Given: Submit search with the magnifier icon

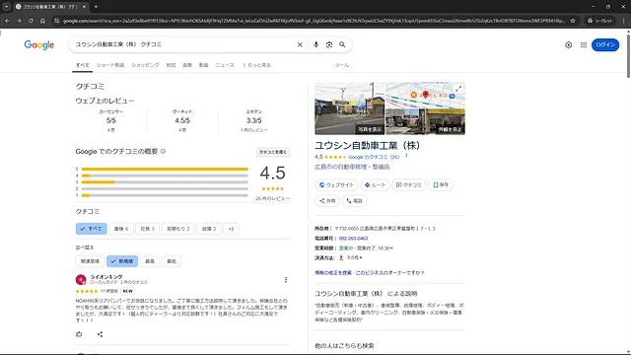Looking at the screenshot, I should click(342, 44).
